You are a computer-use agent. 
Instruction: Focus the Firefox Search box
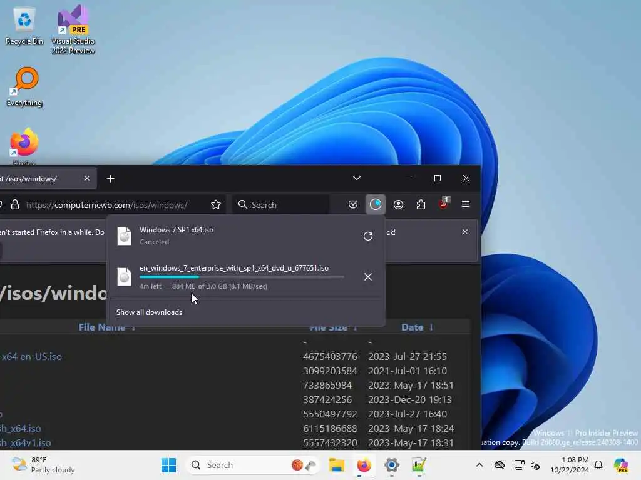point(282,205)
